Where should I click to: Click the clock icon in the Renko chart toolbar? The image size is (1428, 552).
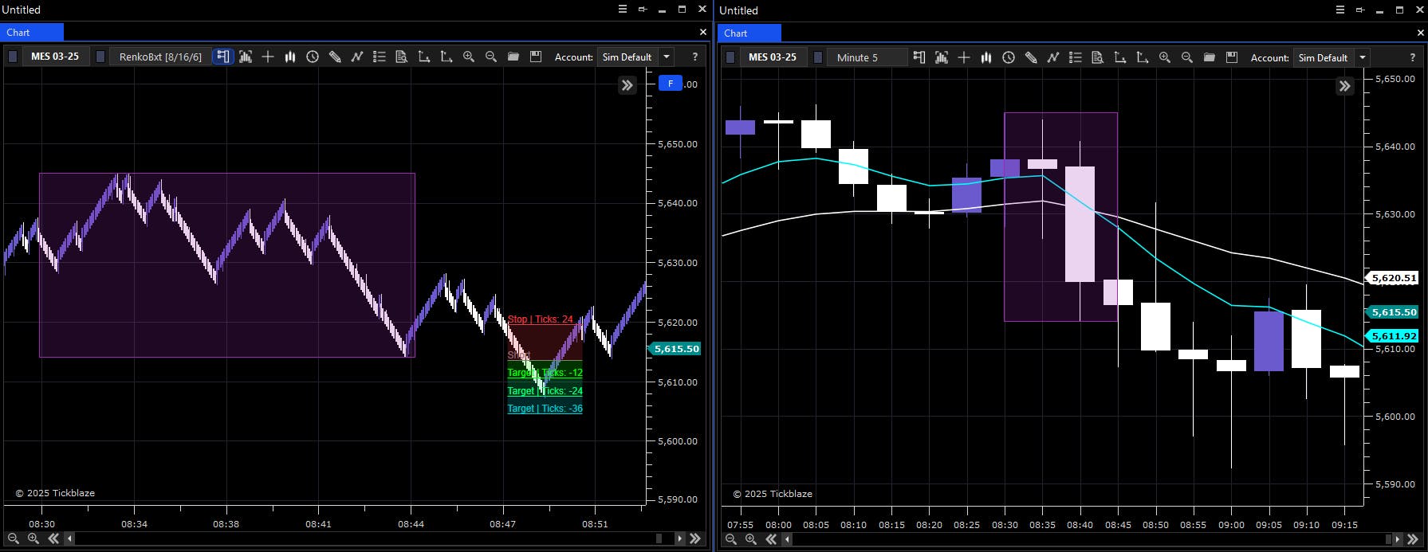coord(313,57)
